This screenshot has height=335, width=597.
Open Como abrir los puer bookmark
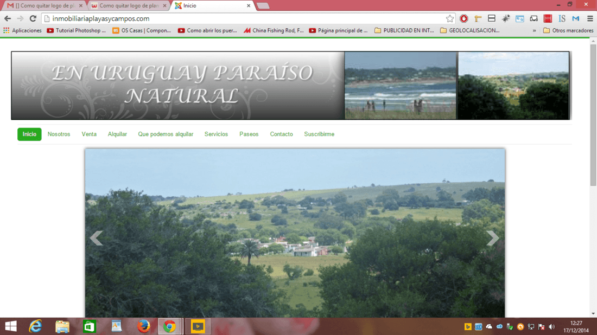207,30
